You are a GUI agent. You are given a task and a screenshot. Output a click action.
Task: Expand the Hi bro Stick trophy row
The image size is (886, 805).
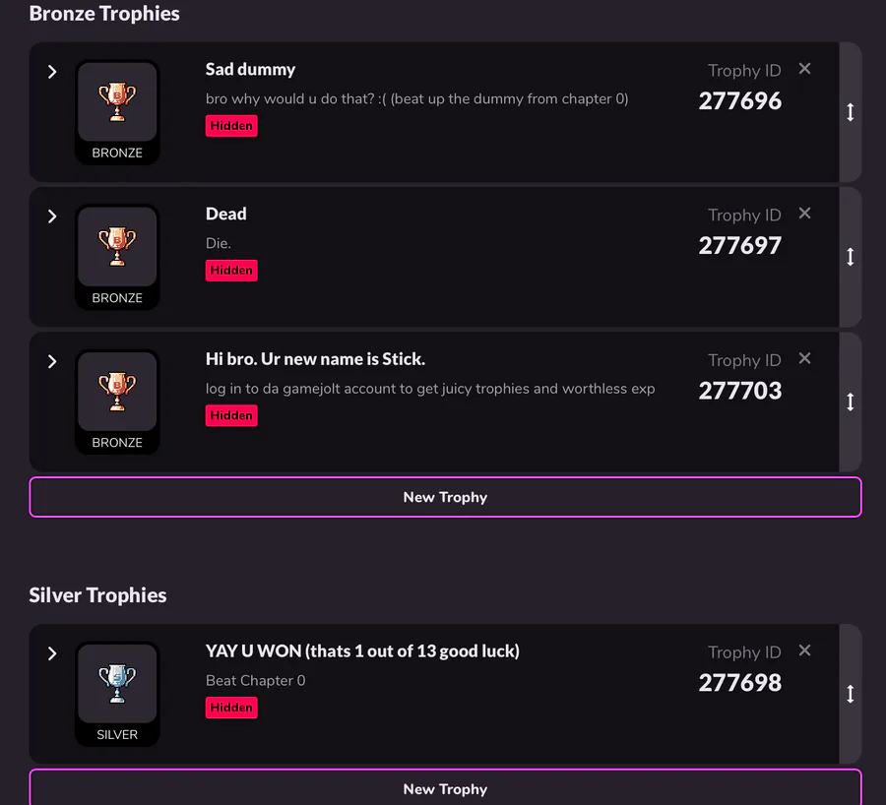point(52,361)
